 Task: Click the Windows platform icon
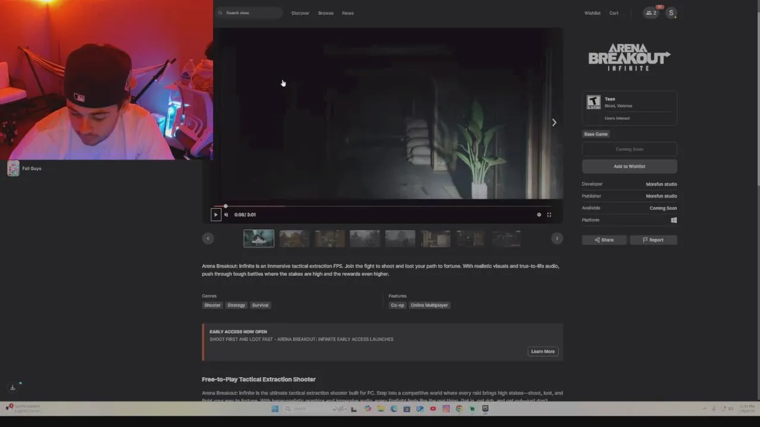pos(674,220)
